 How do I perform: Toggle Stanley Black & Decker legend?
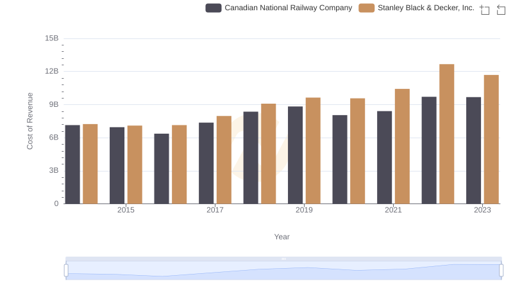point(416,8)
